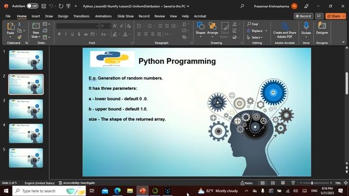The height and width of the screenshot is (196, 349).
Task: Toggle the Notes pane in status bar
Action: coord(246,183)
